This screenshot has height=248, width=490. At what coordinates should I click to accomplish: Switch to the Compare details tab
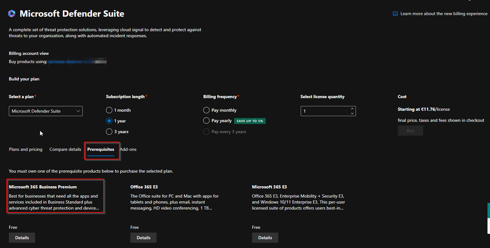point(66,149)
